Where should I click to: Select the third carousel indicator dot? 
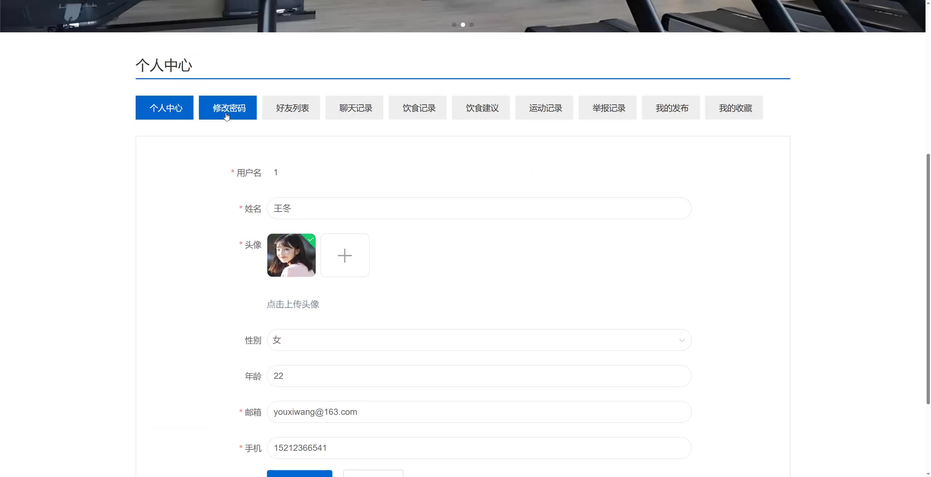472,25
